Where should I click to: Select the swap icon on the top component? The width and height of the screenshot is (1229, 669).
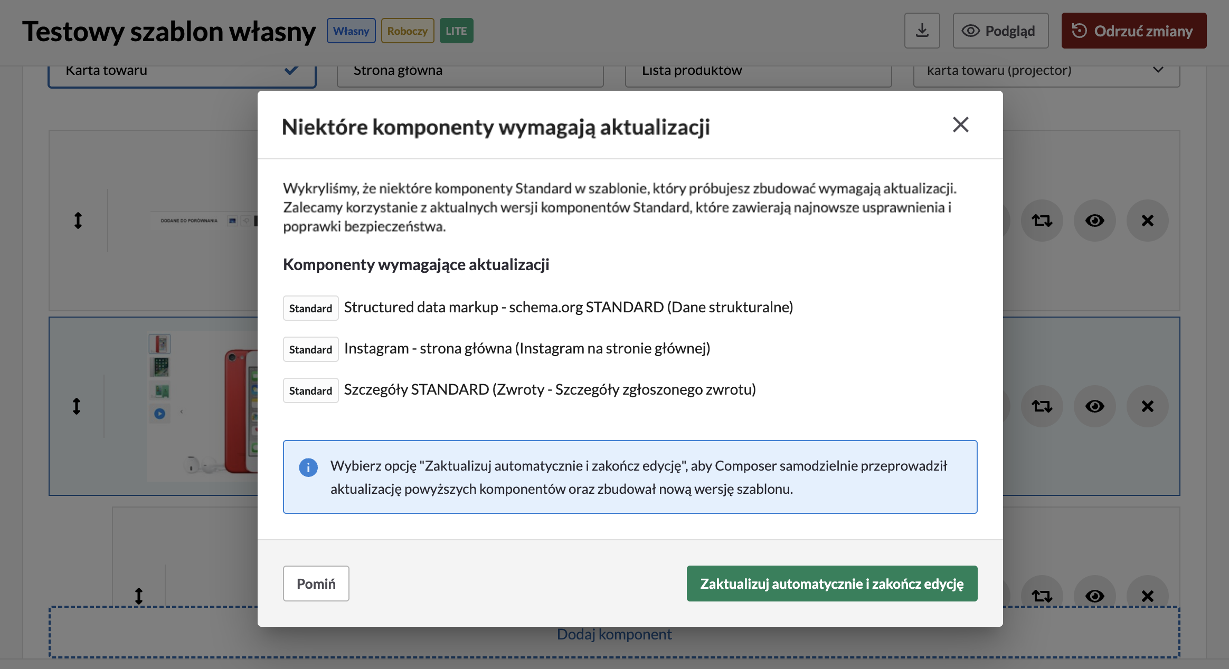[1042, 221]
